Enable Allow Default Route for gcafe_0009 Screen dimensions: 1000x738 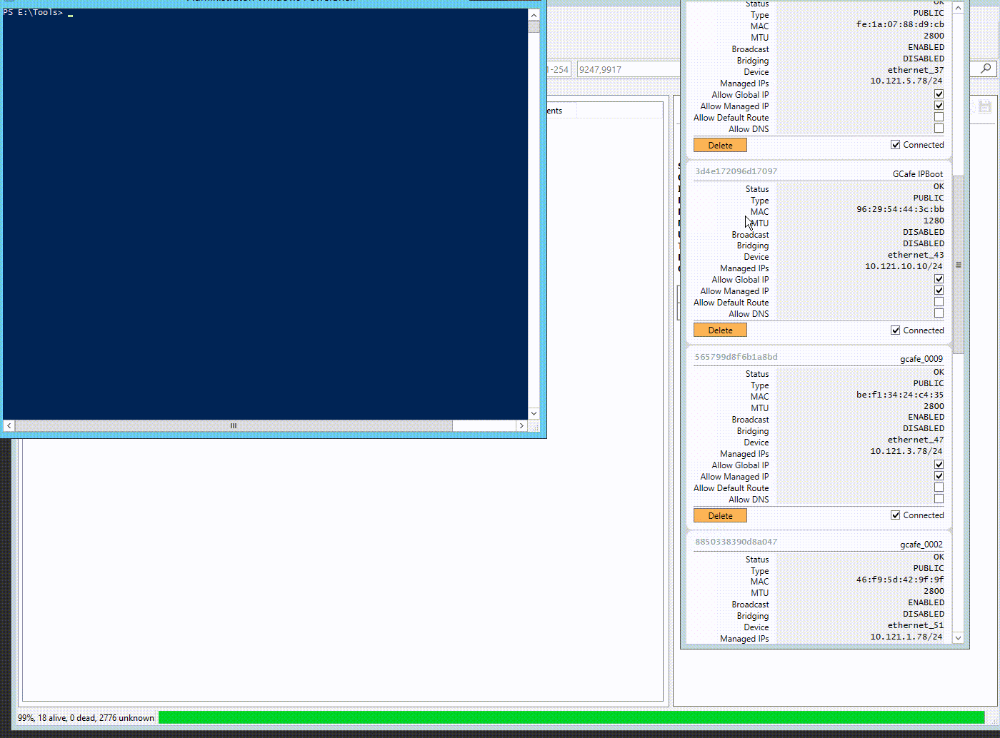tap(939, 487)
